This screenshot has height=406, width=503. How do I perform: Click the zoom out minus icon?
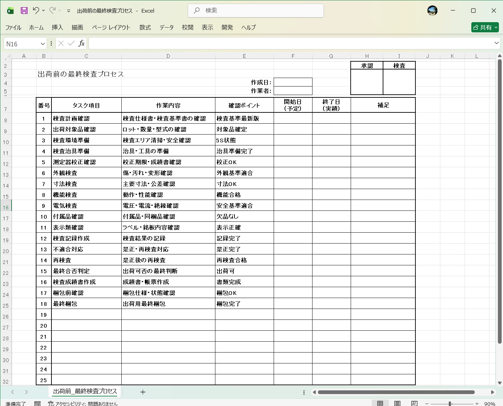(x=427, y=404)
